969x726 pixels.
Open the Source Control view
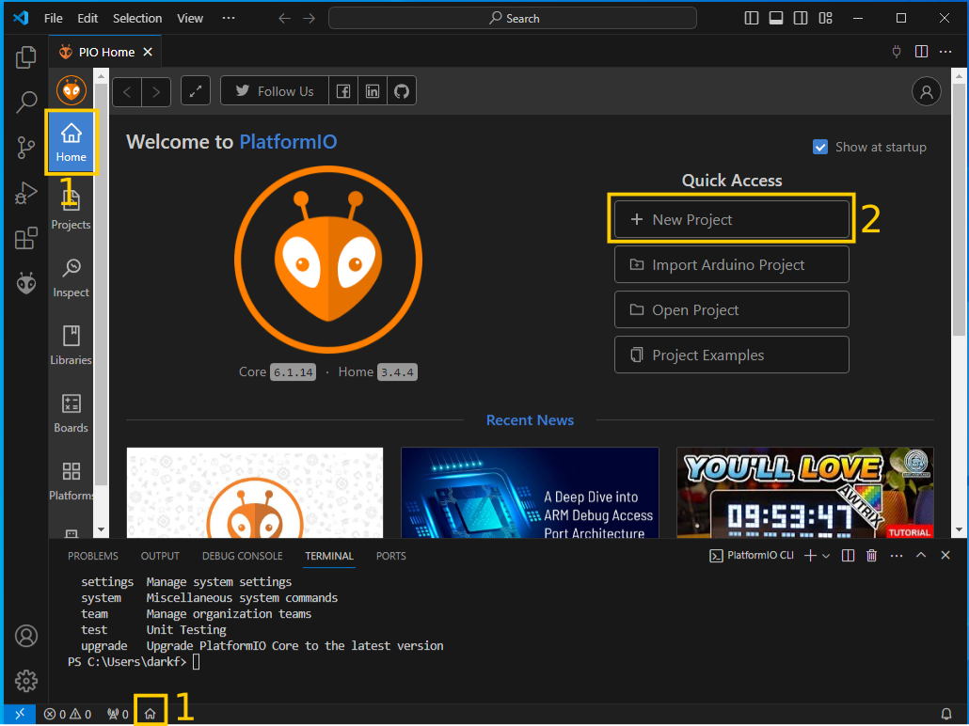point(26,148)
